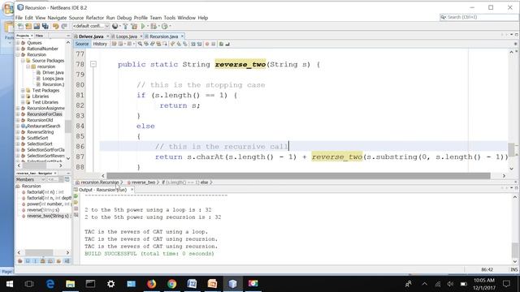Click the Clean and Build Project icon
Viewport: 520px width, 292px height.
click(x=134, y=26)
